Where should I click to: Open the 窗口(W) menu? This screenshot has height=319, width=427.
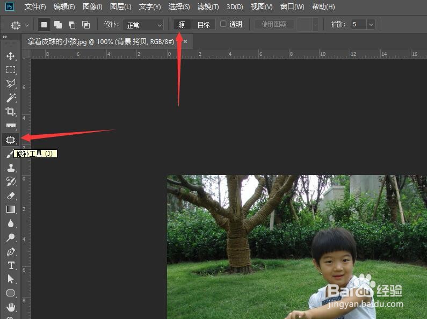coord(292,7)
